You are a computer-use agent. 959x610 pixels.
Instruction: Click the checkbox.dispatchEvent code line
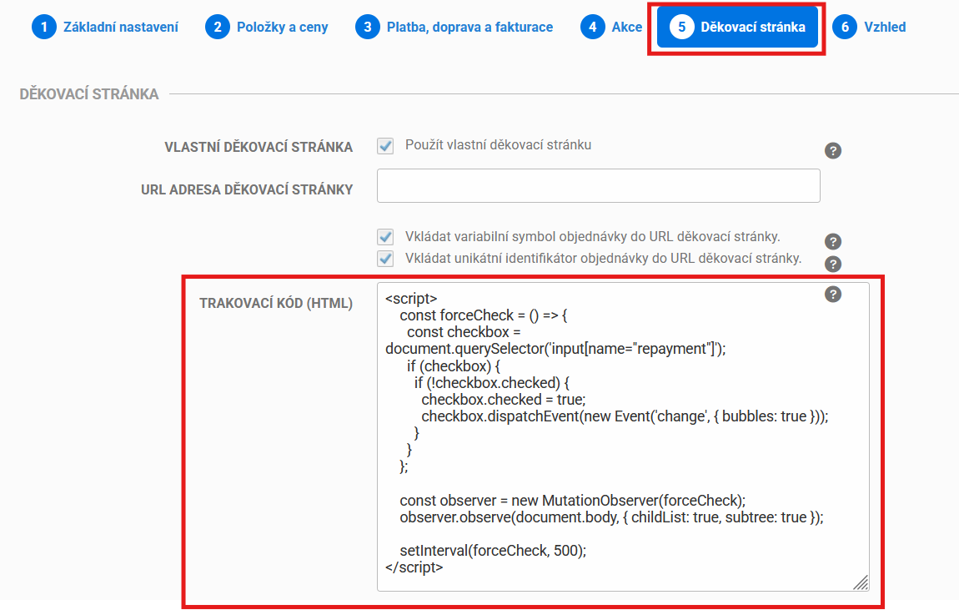pyautogui.click(x=625, y=416)
